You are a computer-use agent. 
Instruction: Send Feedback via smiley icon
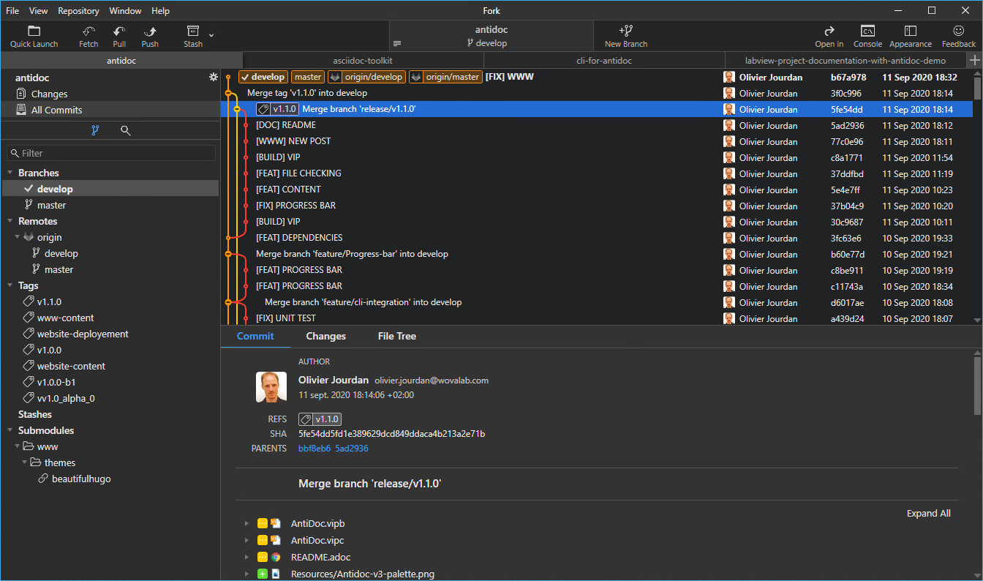(x=959, y=37)
